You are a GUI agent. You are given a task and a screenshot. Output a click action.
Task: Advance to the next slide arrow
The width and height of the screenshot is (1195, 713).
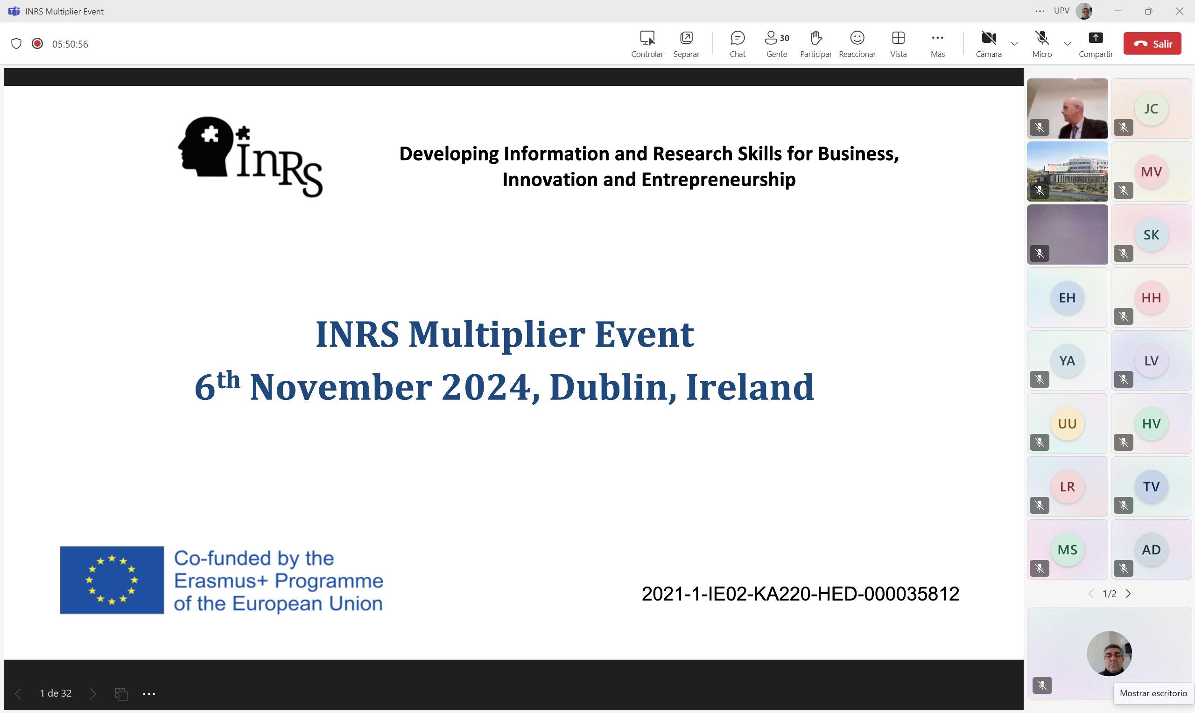coord(93,694)
